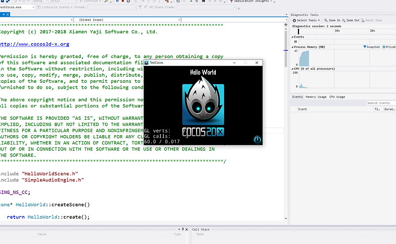Sort by the Durat... column header
Screen dimensions: 396x244
coord(390,109)
